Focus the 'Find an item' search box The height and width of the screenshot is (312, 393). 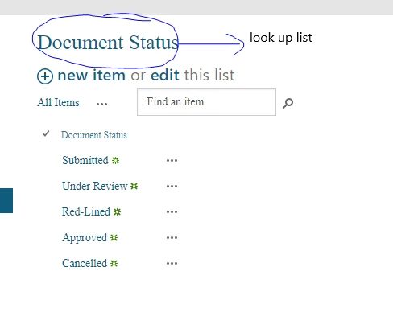[206, 102]
